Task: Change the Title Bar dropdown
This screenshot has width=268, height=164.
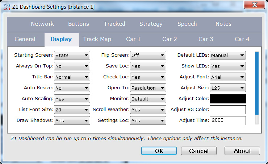Action: 72,77
